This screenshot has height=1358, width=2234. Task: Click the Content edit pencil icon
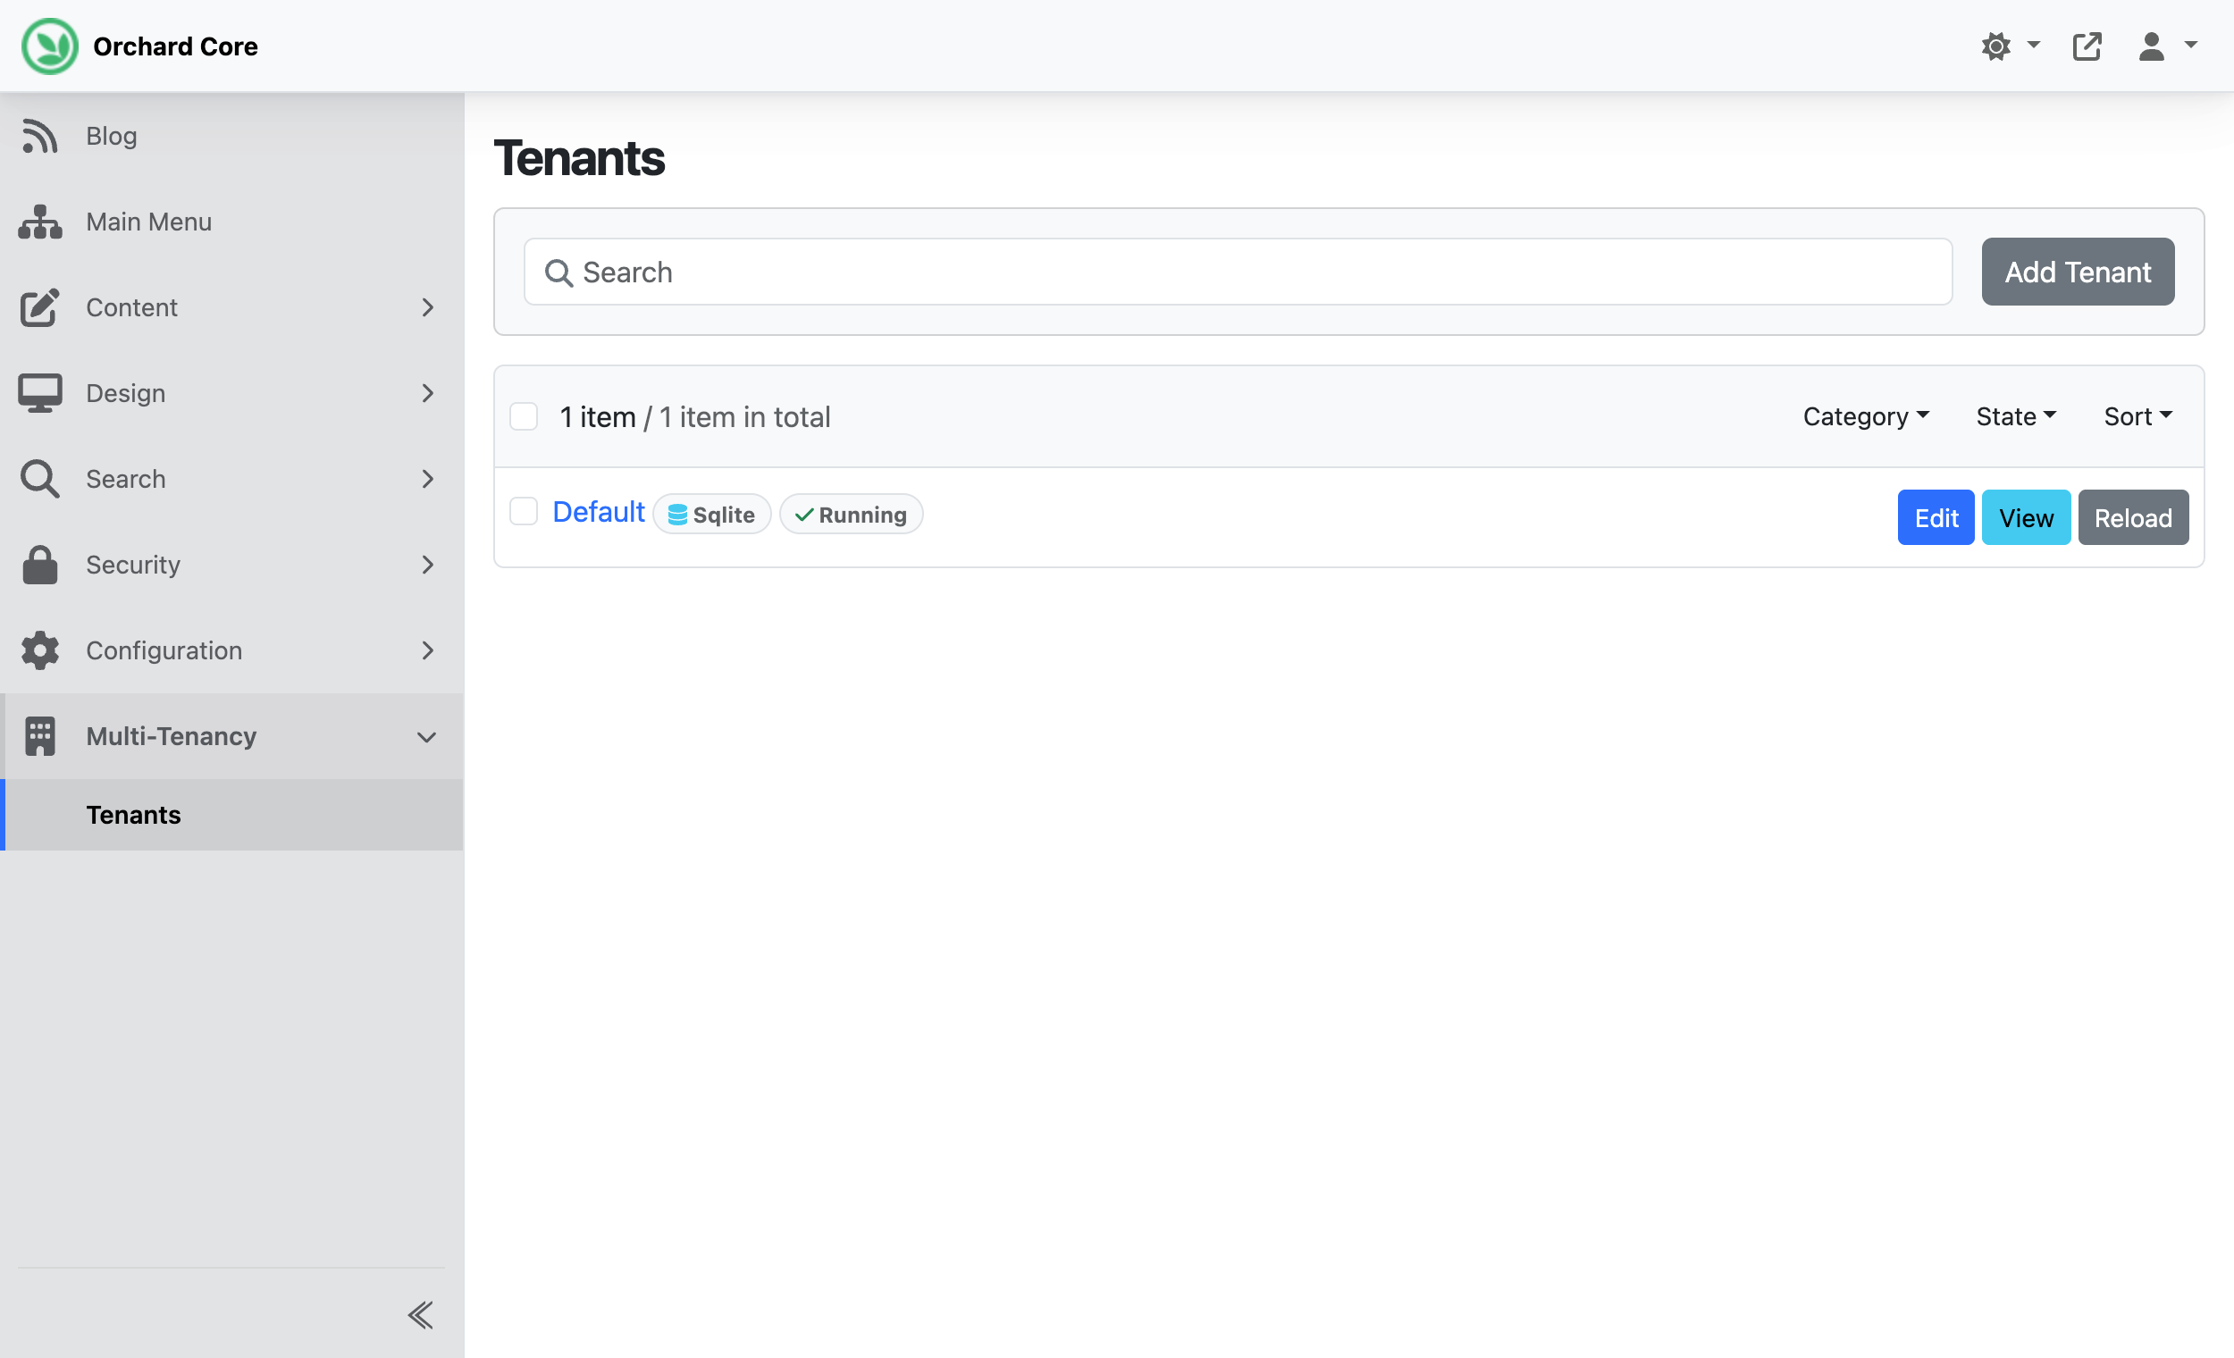pos(40,307)
